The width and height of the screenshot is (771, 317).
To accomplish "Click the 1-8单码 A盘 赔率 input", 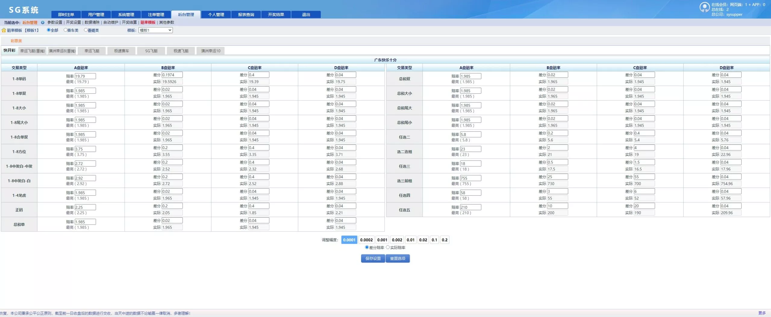I will [x=85, y=76].
